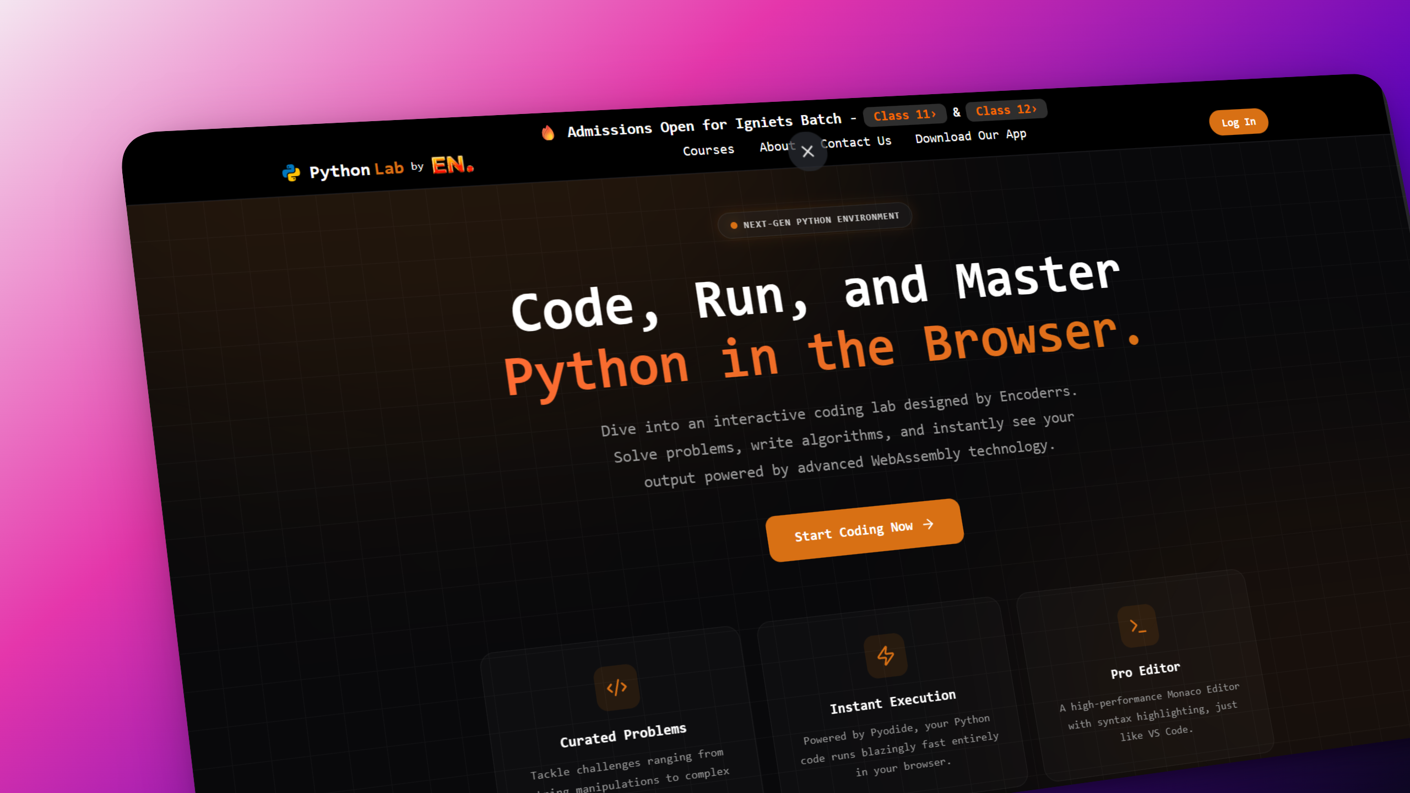Image resolution: width=1410 pixels, height=793 pixels.
Task: Open the Class 11 admissions chip
Action: pos(904,115)
